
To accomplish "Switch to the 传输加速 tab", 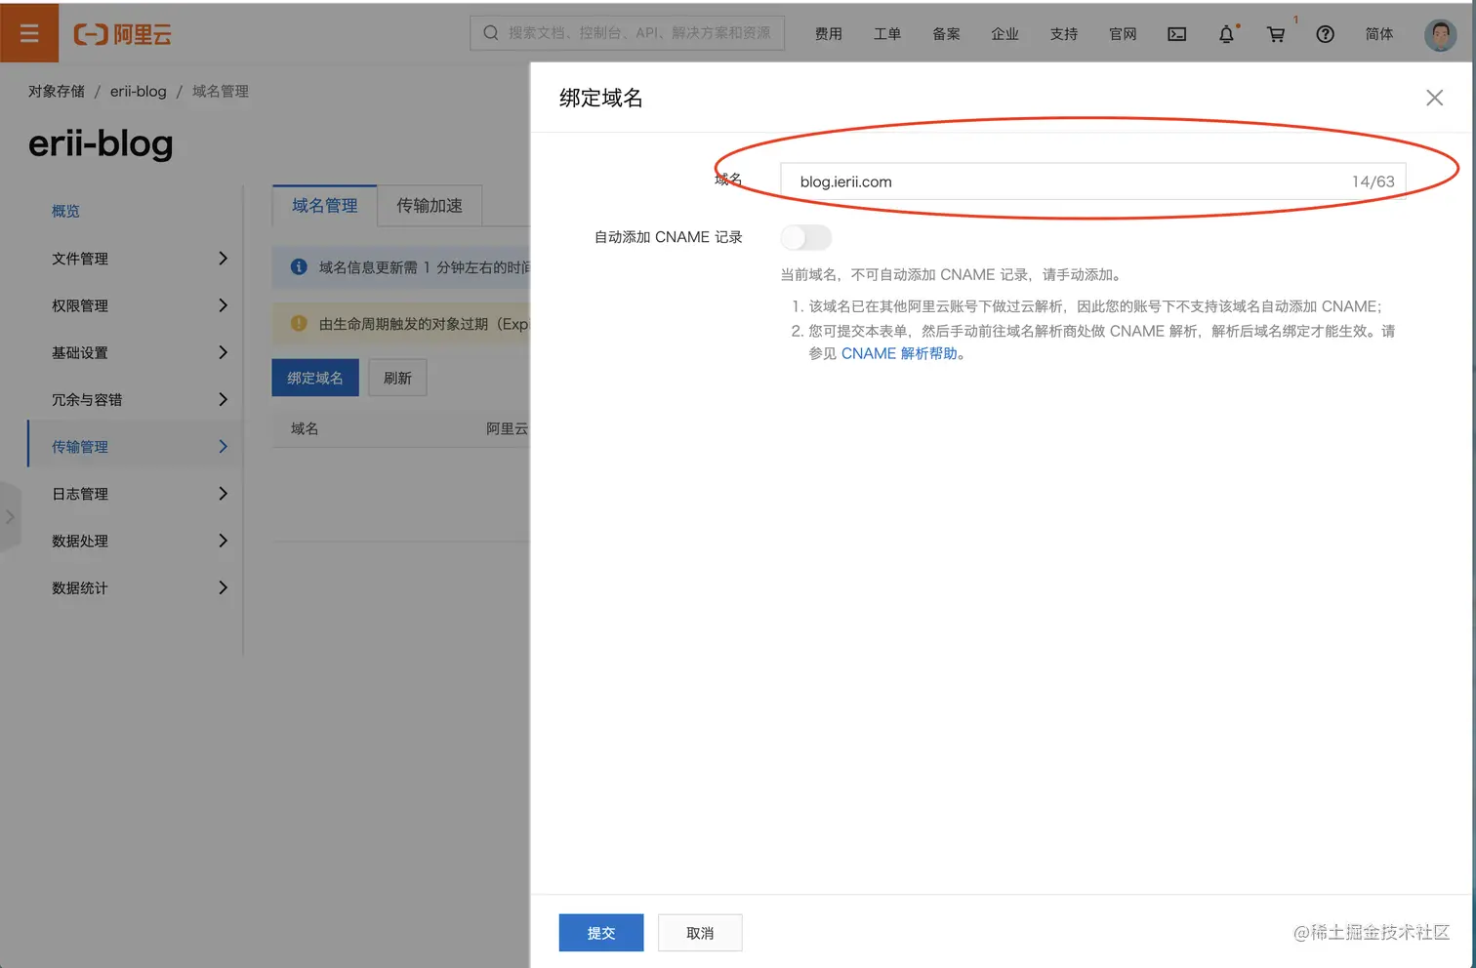I will (x=430, y=206).
